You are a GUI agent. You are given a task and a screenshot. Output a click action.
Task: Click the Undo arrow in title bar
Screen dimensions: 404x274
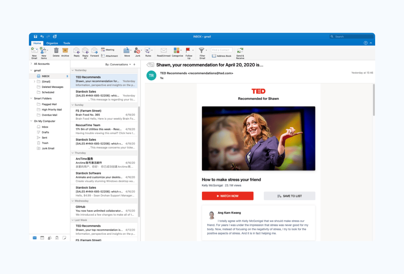point(42,36)
